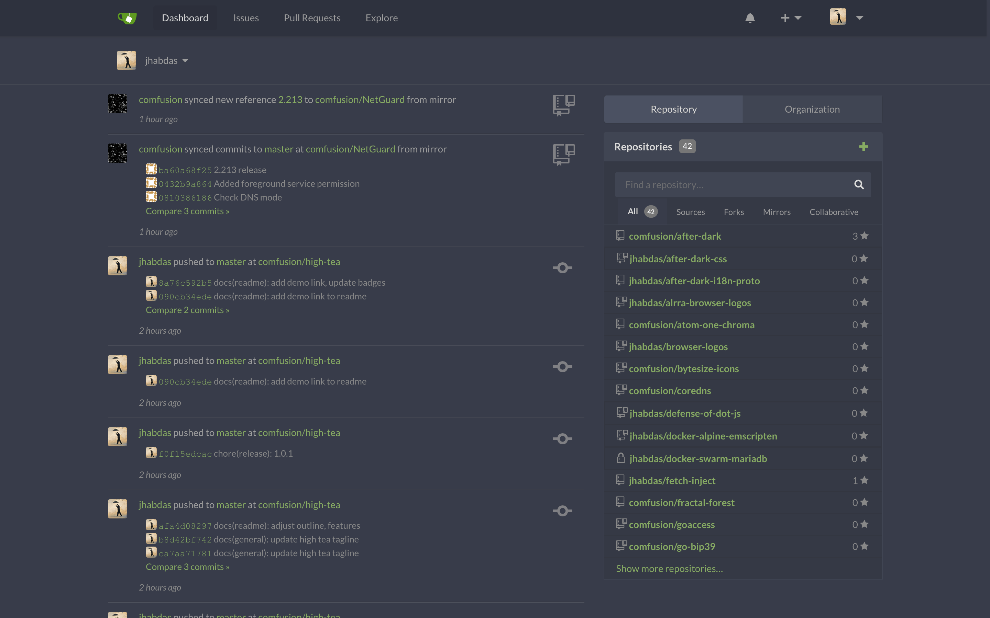Open Pull Requests from the top navigation
This screenshot has width=990, height=618.
tap(312, 18)
